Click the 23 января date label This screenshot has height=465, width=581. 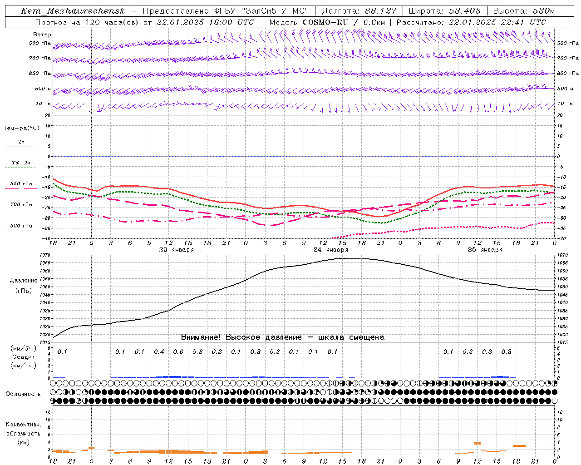(177, 250)
